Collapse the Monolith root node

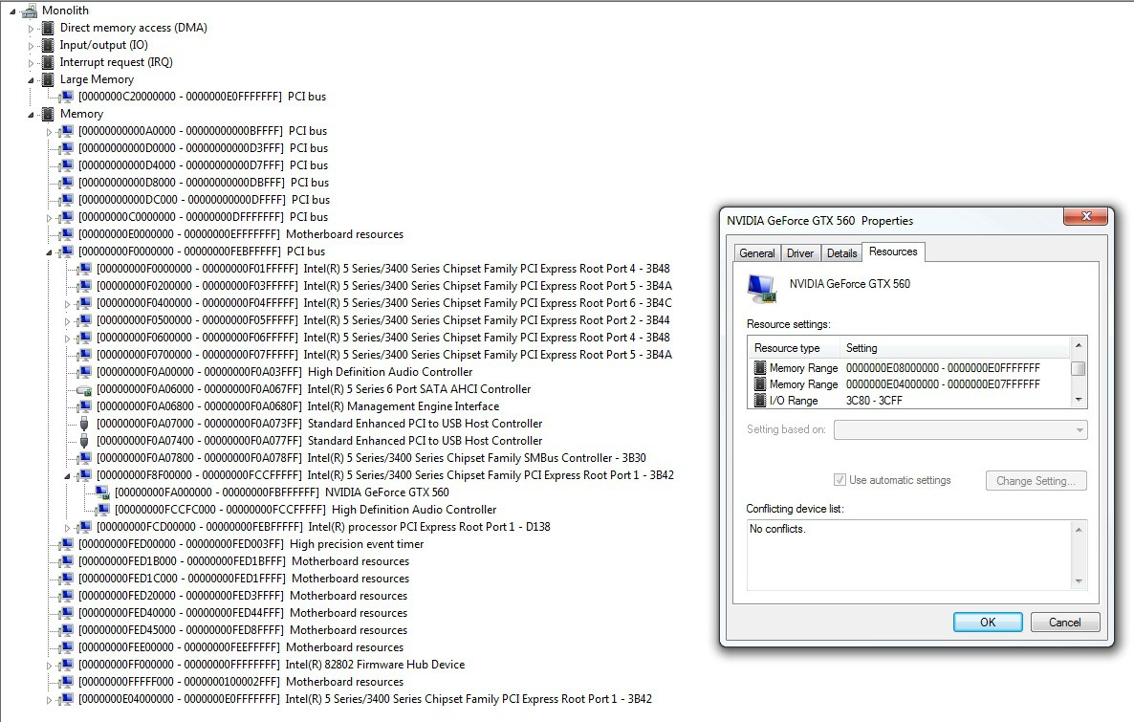pos(13,11)
